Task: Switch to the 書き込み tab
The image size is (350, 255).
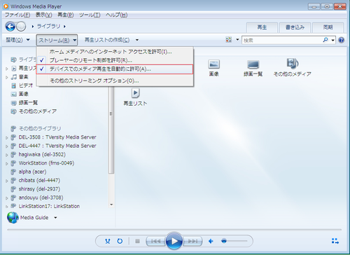Action: click(295, 27)
